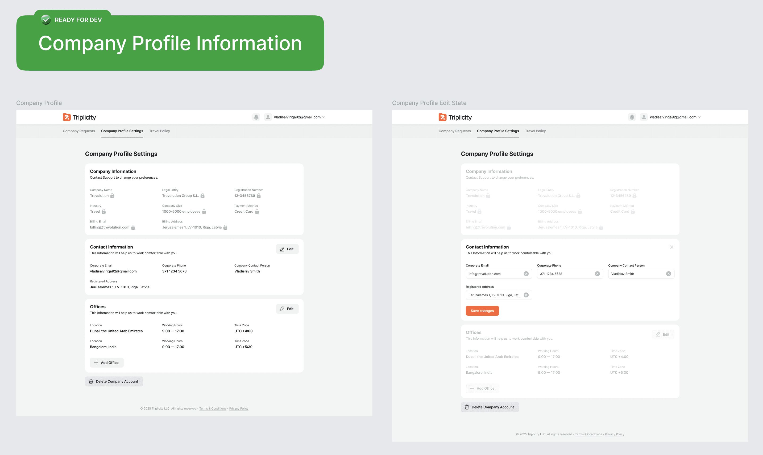Image resolution: width=763 pixels, height=455 pixels.
Task: Open the Company Requests tab in the left frame
Action: click(x=79, y=131)
